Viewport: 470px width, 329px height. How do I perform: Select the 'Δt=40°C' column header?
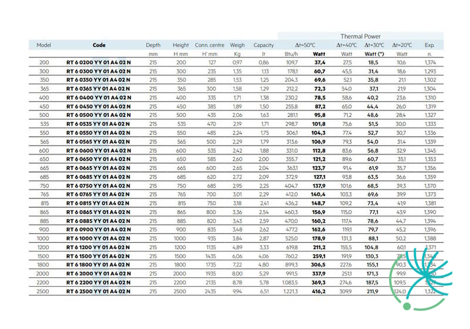pyautogui.click(x=347, y=45)
